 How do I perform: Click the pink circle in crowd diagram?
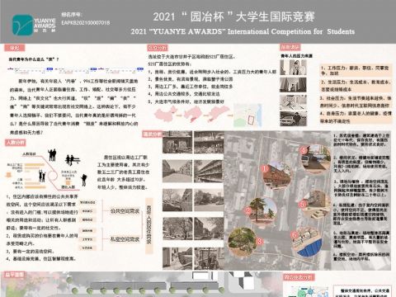click(x=53, y=176)
